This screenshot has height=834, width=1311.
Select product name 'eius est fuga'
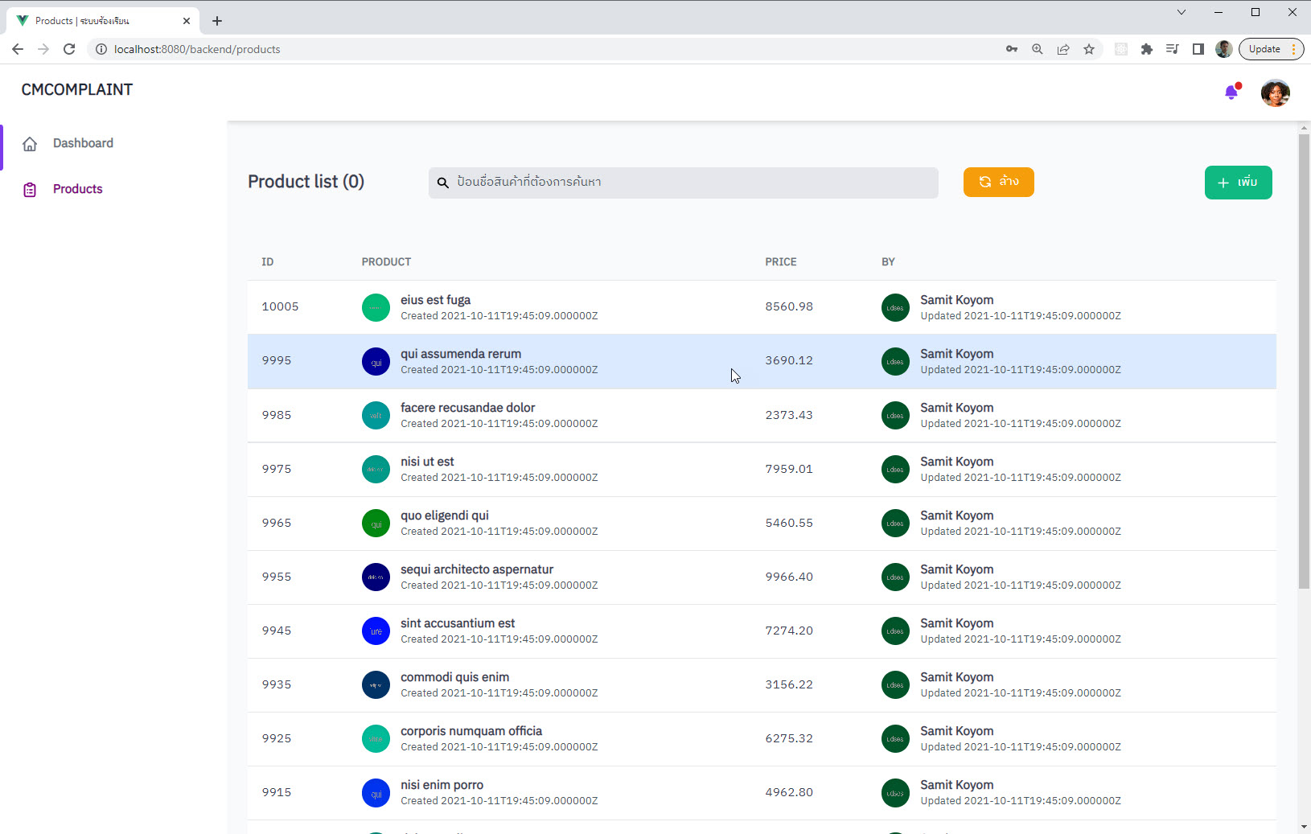click(x=435, y=300)
